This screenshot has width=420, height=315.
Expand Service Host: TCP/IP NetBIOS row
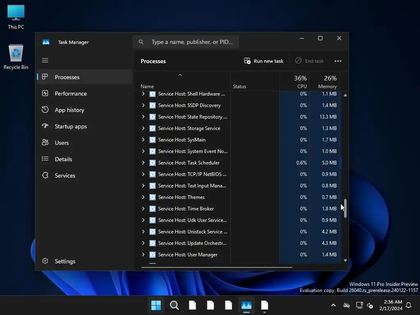tap(143, 174)
